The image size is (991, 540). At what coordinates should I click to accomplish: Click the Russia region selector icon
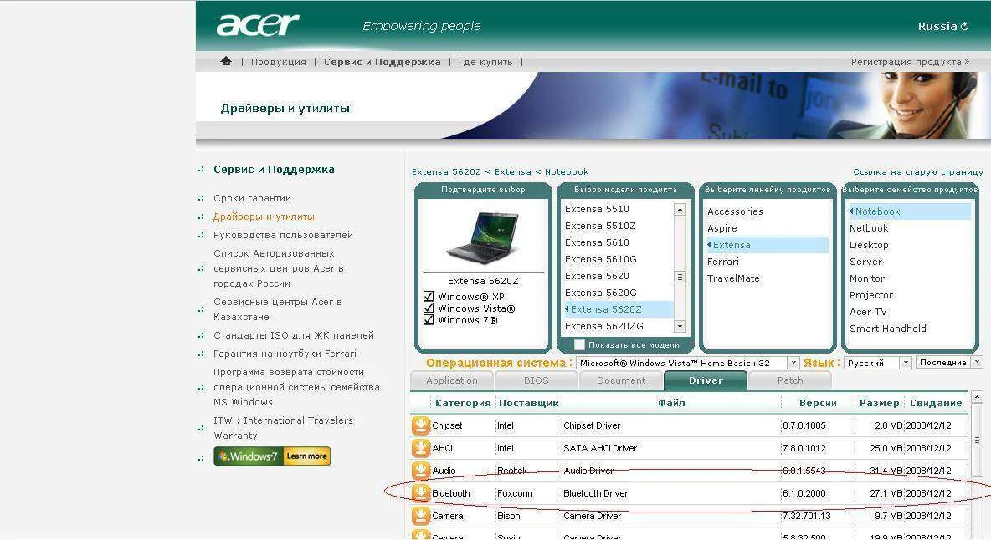(x=964, y=27)
